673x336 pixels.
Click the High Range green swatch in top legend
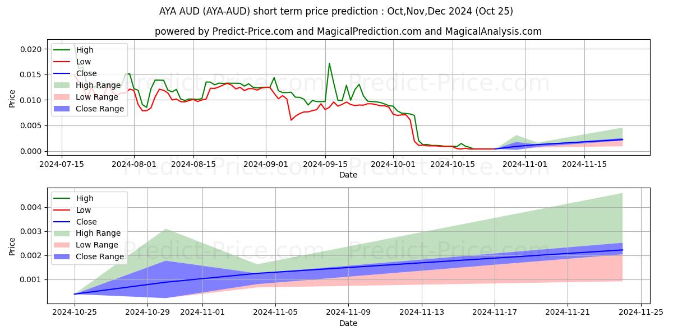coord(63,85)
